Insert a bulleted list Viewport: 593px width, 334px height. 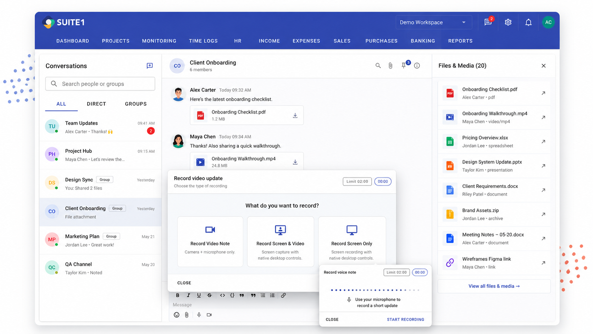263,295
